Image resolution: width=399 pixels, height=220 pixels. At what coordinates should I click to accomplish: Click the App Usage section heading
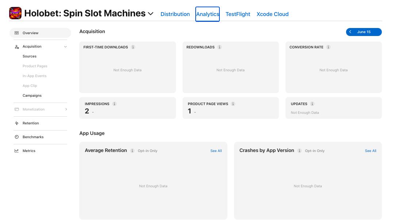click(92, 133)
